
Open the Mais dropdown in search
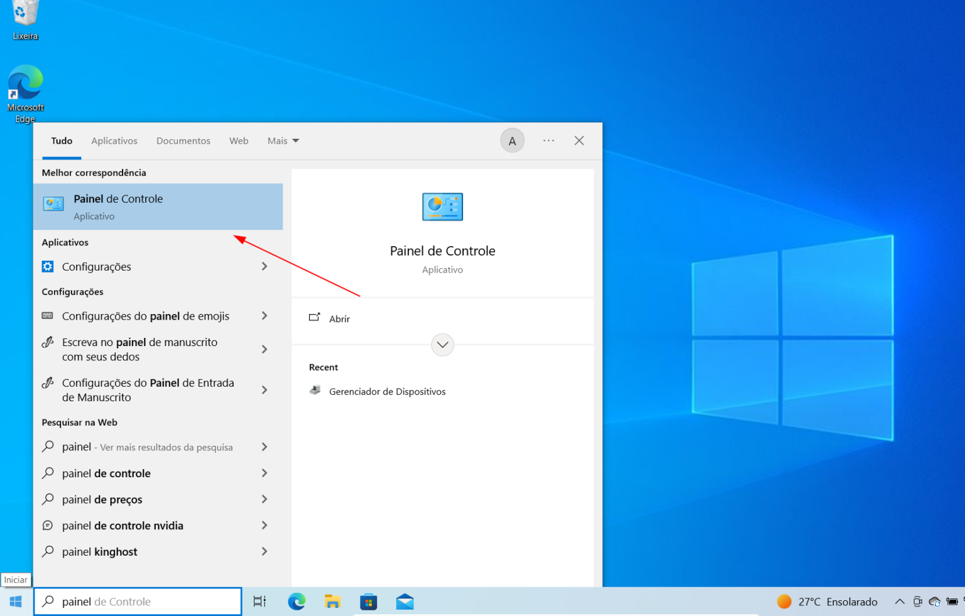(283, 140)
